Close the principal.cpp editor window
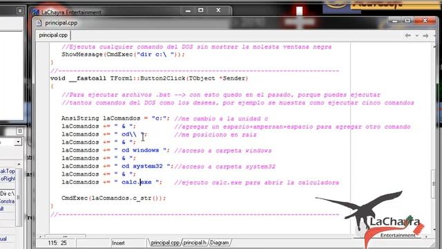 coord(425,20)
